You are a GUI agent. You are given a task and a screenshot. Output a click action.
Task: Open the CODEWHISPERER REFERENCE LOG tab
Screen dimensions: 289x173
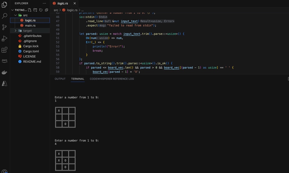112,79
